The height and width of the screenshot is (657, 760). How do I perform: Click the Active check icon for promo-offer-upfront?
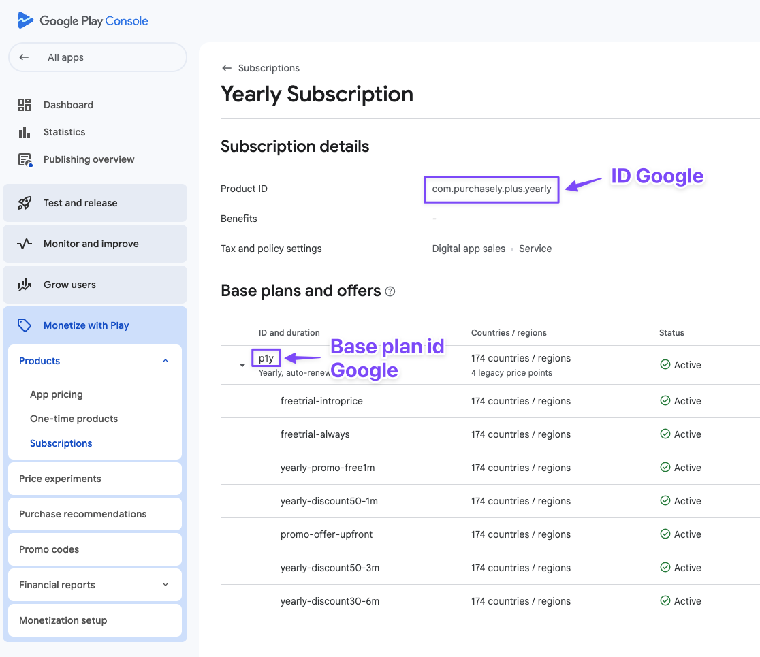point(665,534)
